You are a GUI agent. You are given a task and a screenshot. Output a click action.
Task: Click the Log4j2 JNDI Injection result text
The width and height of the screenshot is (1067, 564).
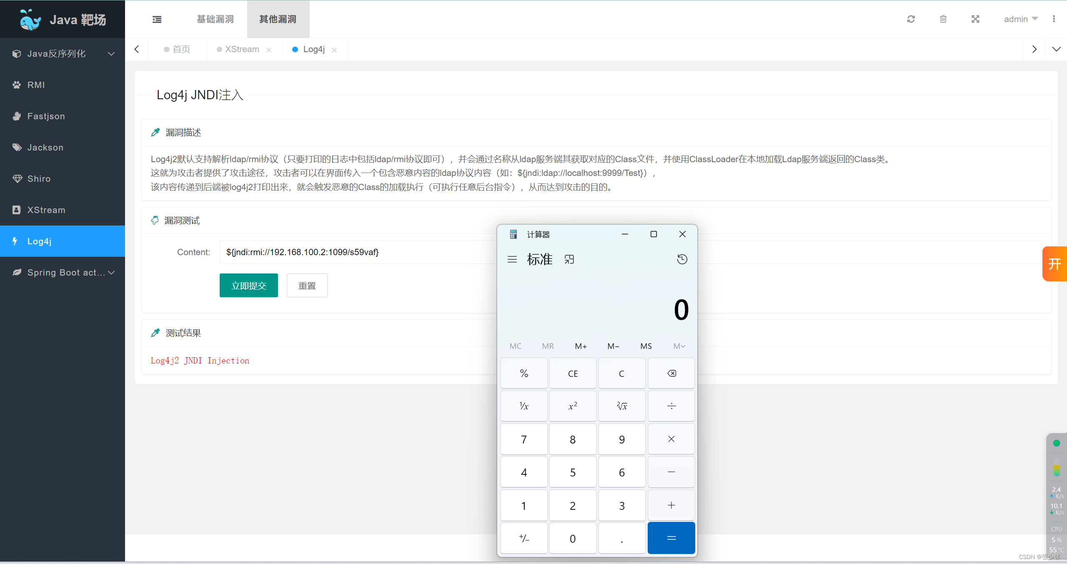200,361
